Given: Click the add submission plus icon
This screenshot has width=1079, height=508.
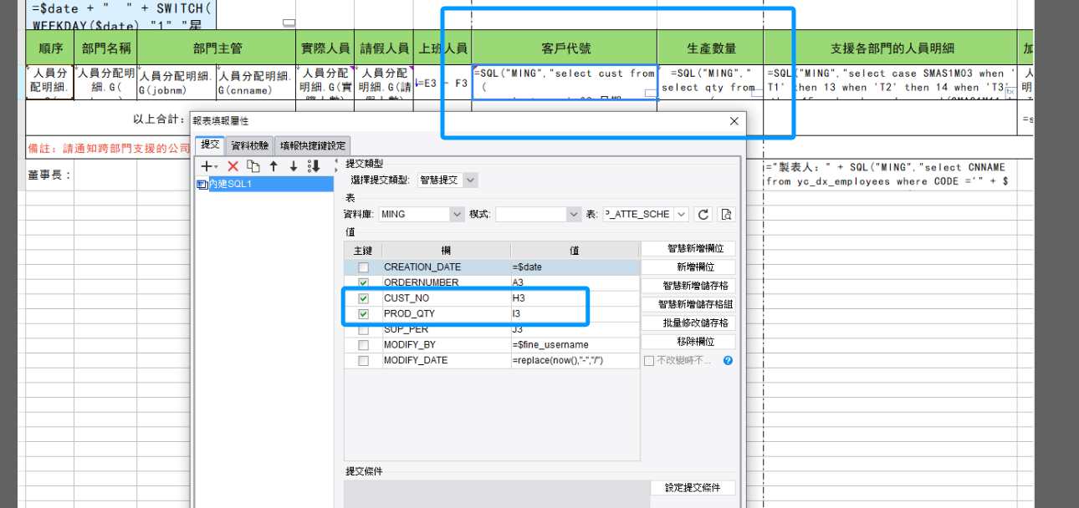Looking at the screenshot, I should click(x=208, y=166).
